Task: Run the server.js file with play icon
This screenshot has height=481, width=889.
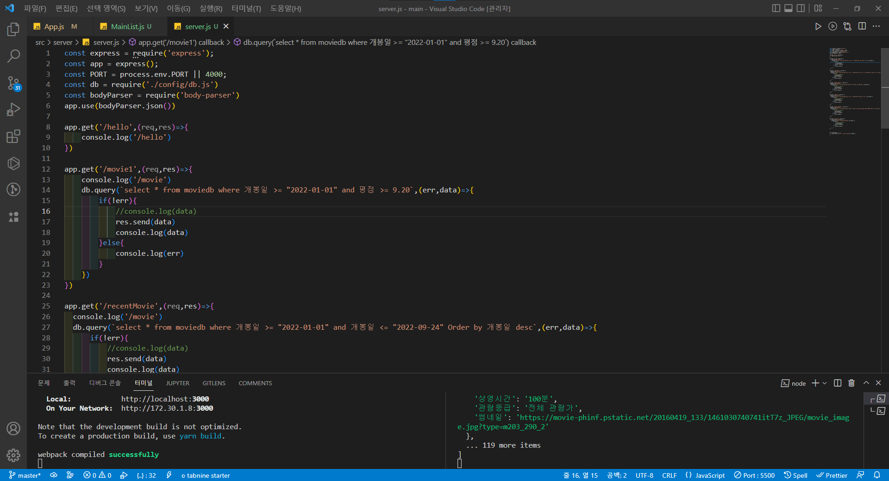Action: tap(818, 26)
